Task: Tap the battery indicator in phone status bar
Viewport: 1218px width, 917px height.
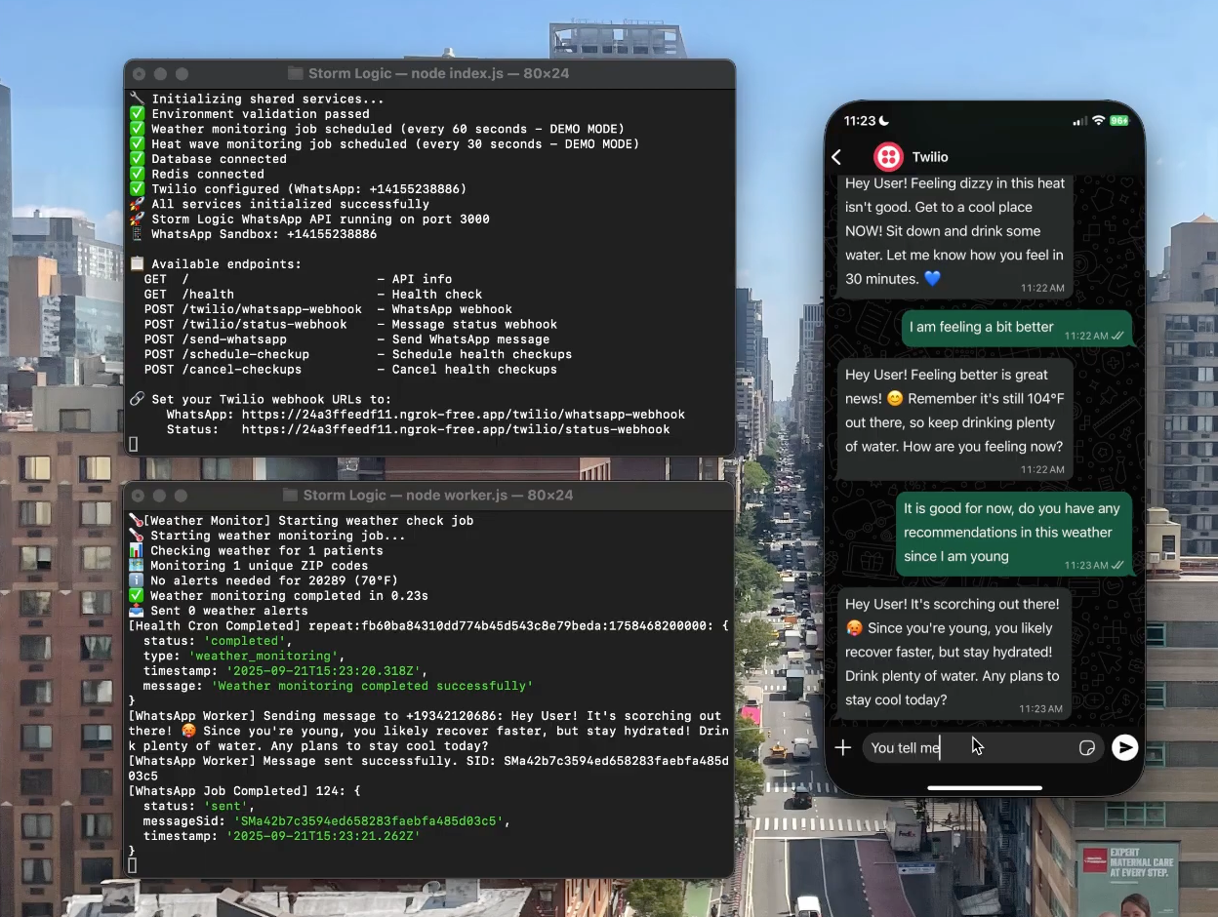Action: point(1118,121)
